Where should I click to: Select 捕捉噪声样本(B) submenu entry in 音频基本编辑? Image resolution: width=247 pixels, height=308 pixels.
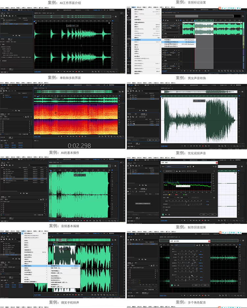click(x=64, y=266)
